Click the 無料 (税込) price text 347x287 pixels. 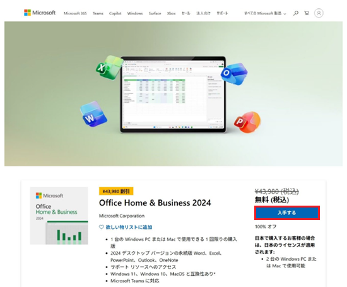272,200
